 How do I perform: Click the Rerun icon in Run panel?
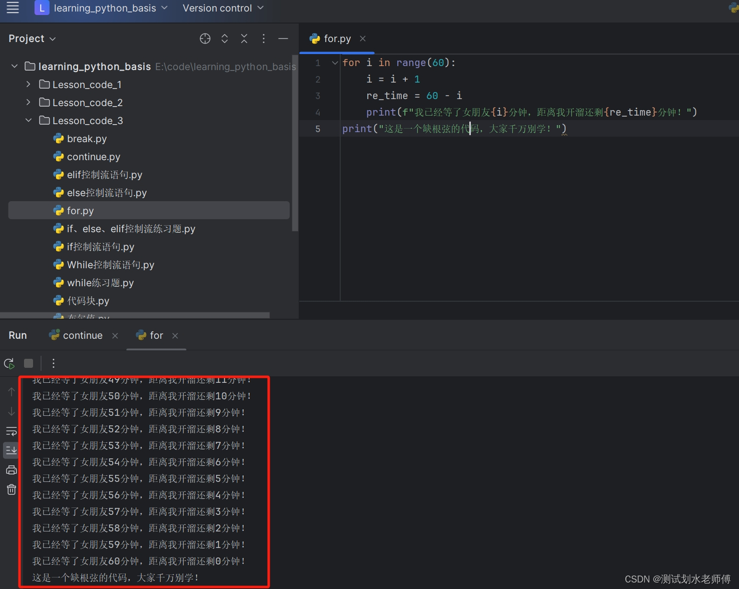[10, 363]
